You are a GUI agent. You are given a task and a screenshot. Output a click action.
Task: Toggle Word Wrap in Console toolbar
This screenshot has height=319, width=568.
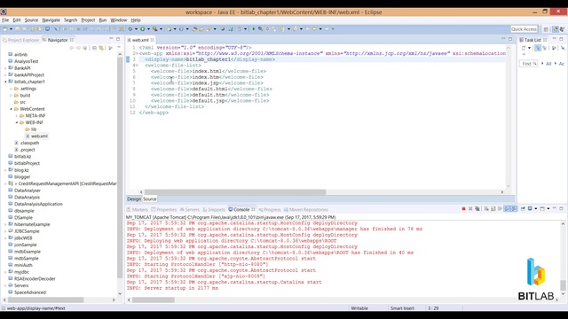pos(500,209)
